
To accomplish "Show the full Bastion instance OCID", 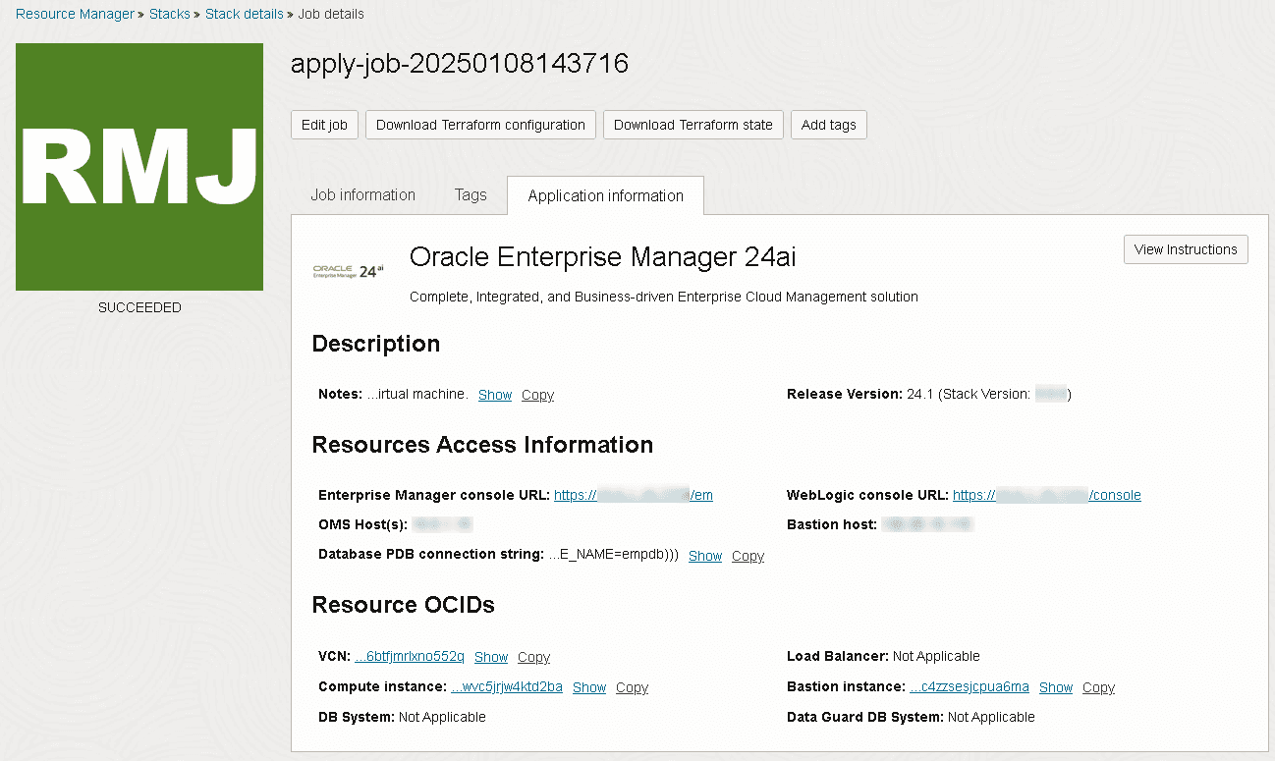I will (x=1056, y=687).
